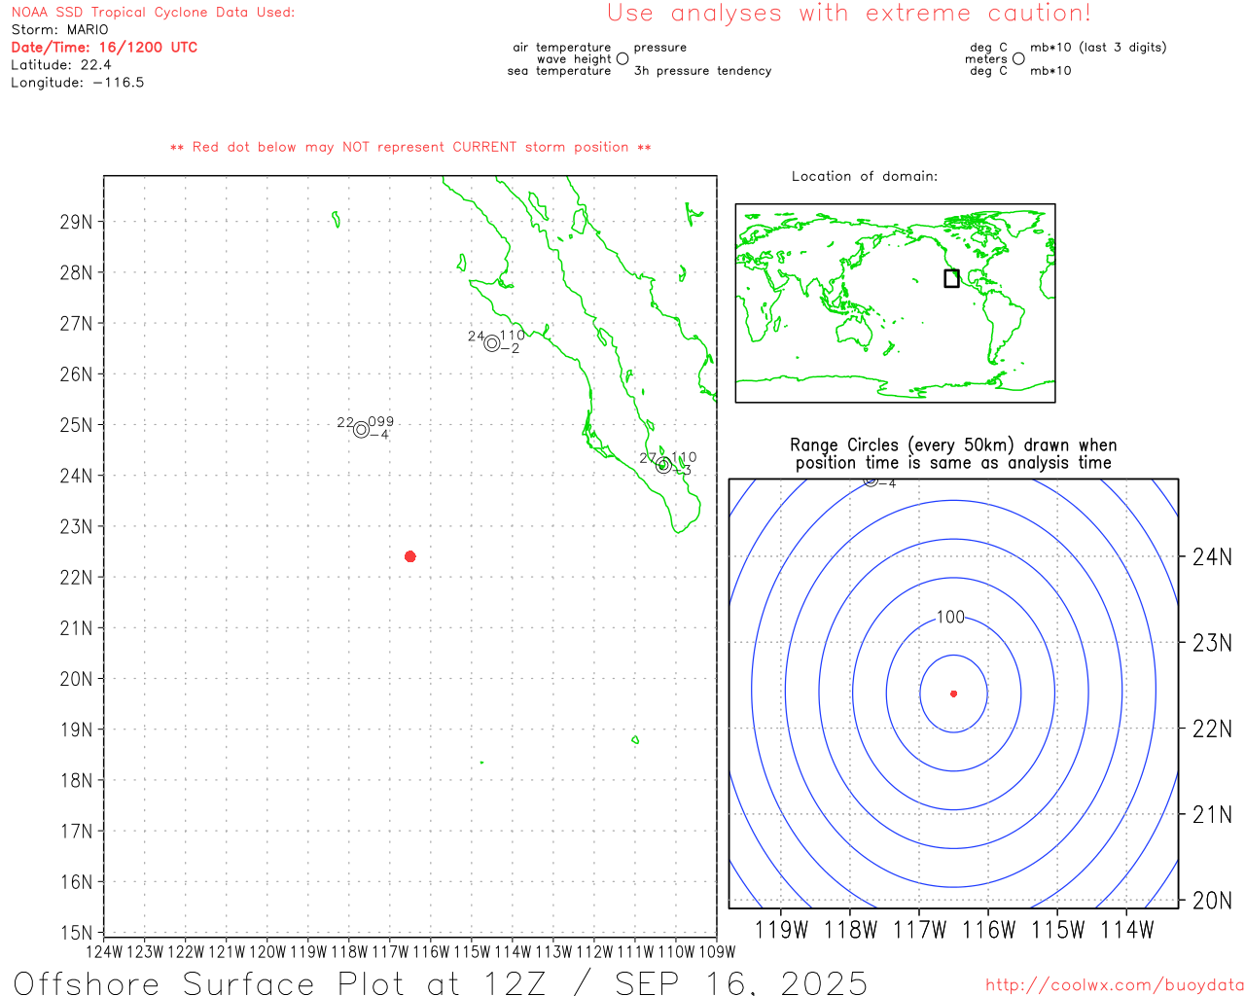Click '114W' label below range circles
The width and height of the screenshot is (1245, 996).
[x=1126, y=930]
